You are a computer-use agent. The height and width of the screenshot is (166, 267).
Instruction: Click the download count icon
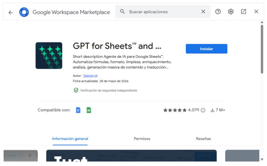tap(212, 110)
